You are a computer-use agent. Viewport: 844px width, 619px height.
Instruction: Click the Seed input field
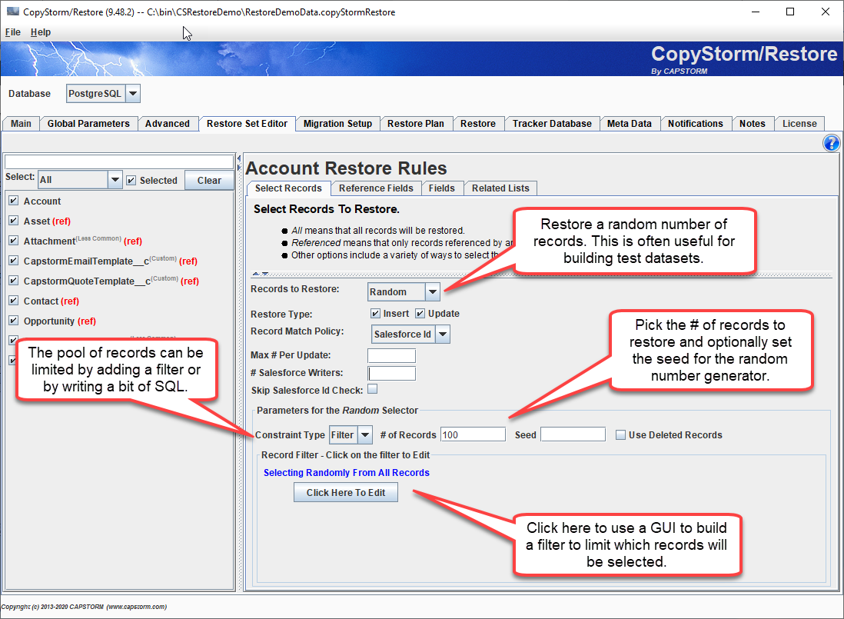coord(573,435)
